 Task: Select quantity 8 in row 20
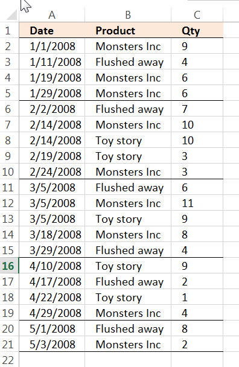tap(197, 328)
